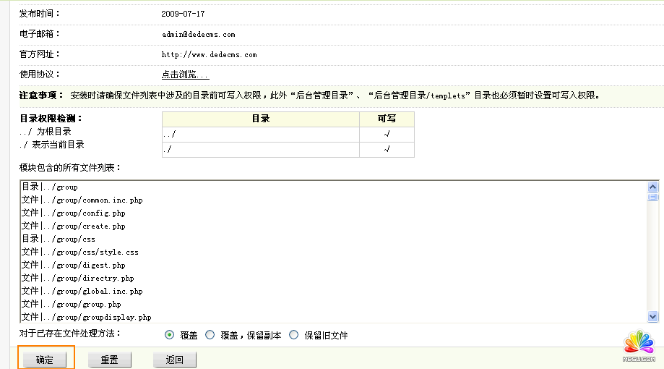
Task: Select the 覆盖 overwrite radio option
Action: coord(170,335)
